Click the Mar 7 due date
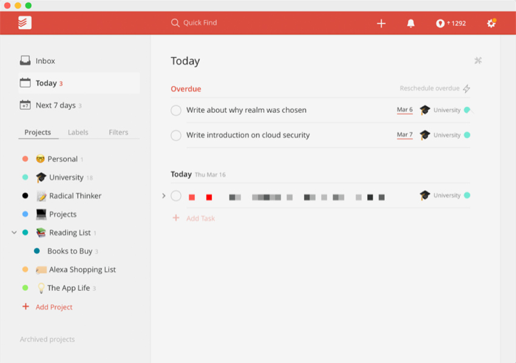The height and width of the screenshot is (363, 516). click(x=404, y=135)
